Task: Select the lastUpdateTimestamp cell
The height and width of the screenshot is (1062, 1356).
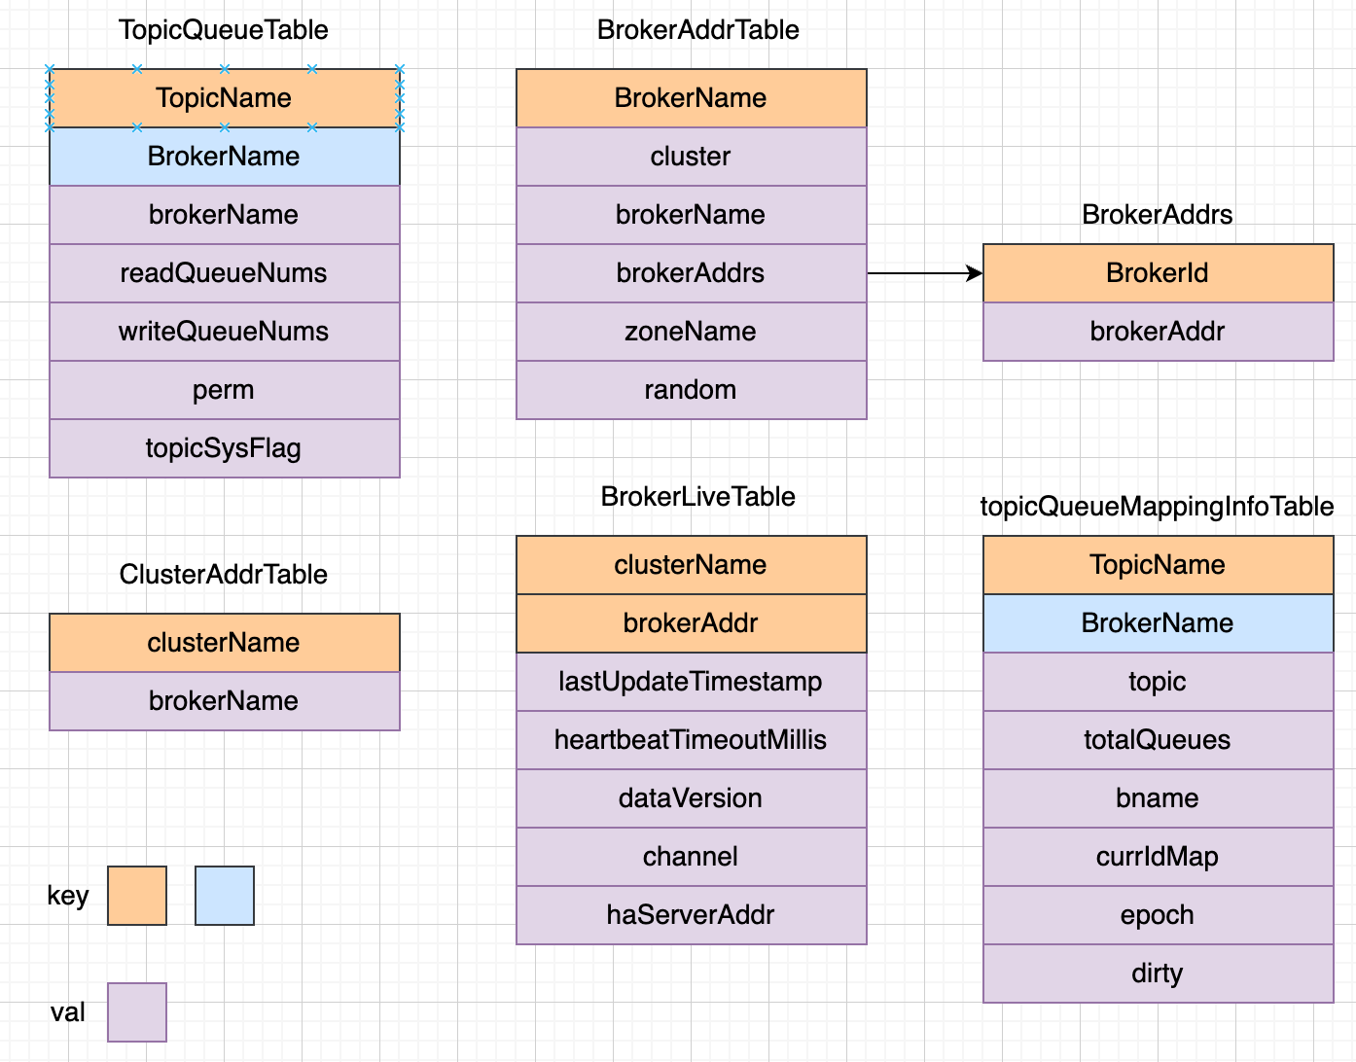Action: (x=691, y=682)
